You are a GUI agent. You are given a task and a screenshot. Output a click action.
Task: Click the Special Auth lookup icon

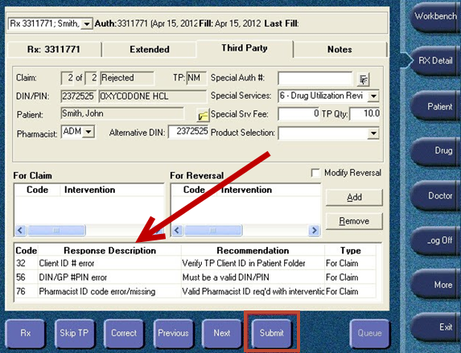(363, 80)
